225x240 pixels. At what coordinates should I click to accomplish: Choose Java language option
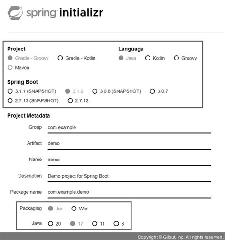[x=121, y=58]
